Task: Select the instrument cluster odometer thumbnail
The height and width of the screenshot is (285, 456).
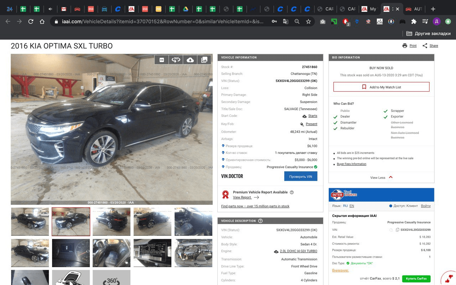Action: pyautogui.click(x=71, y=253)
